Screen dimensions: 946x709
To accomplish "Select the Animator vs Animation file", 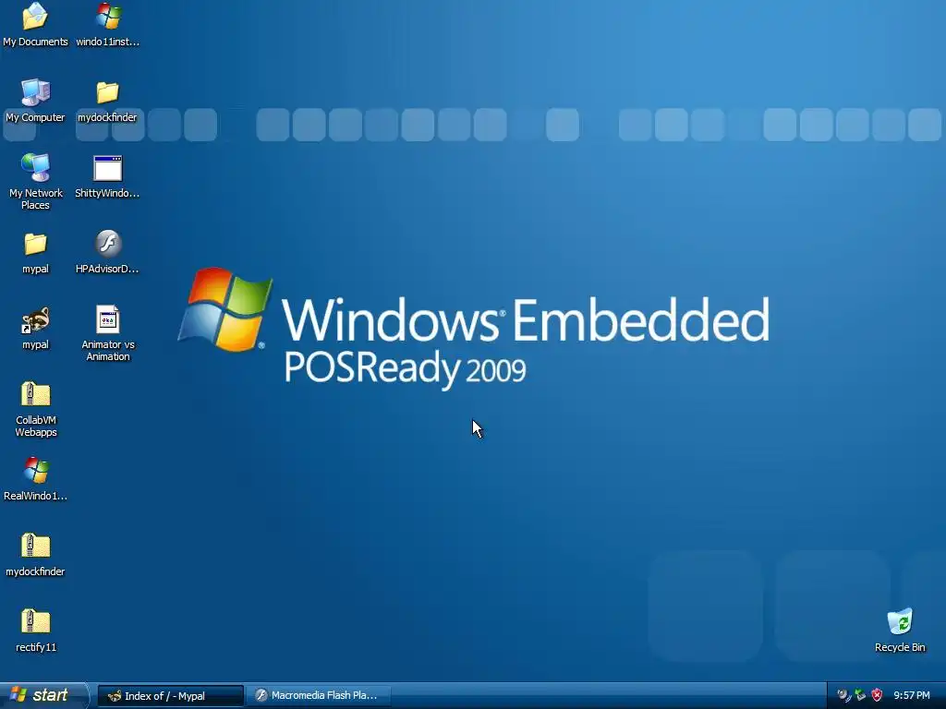I will 108,332.
